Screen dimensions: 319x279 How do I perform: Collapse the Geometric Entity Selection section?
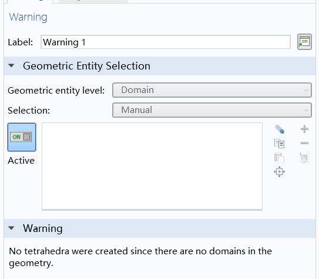coord(11,66)
